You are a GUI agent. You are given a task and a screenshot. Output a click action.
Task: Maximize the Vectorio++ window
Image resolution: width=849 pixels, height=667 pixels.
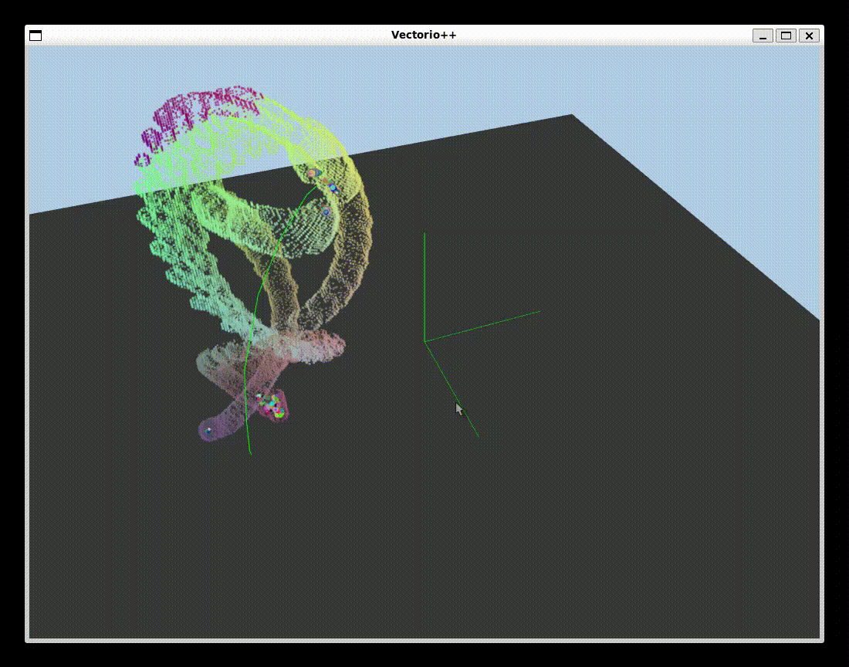click(786, 36)
